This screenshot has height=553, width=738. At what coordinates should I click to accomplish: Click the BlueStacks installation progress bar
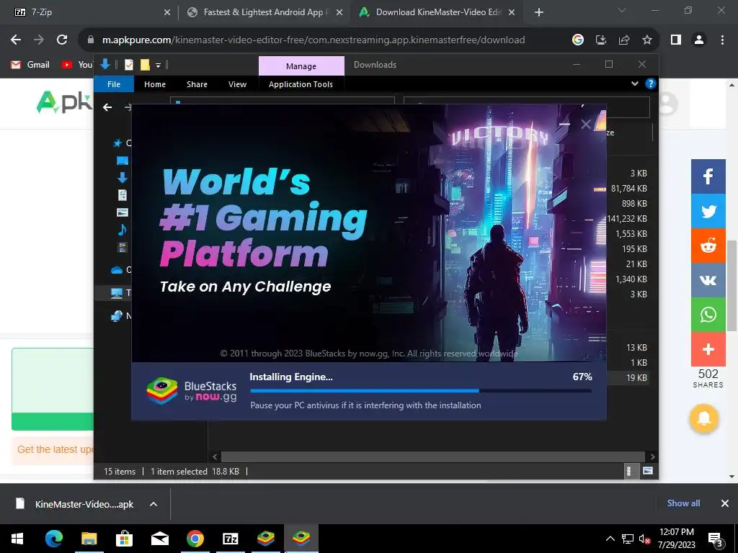(x=421, y=391)
